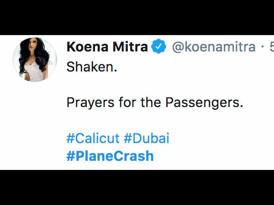Select the word "Shaken." in the tweet
Viewport: 274px width, 205px height.
[92, 67]
